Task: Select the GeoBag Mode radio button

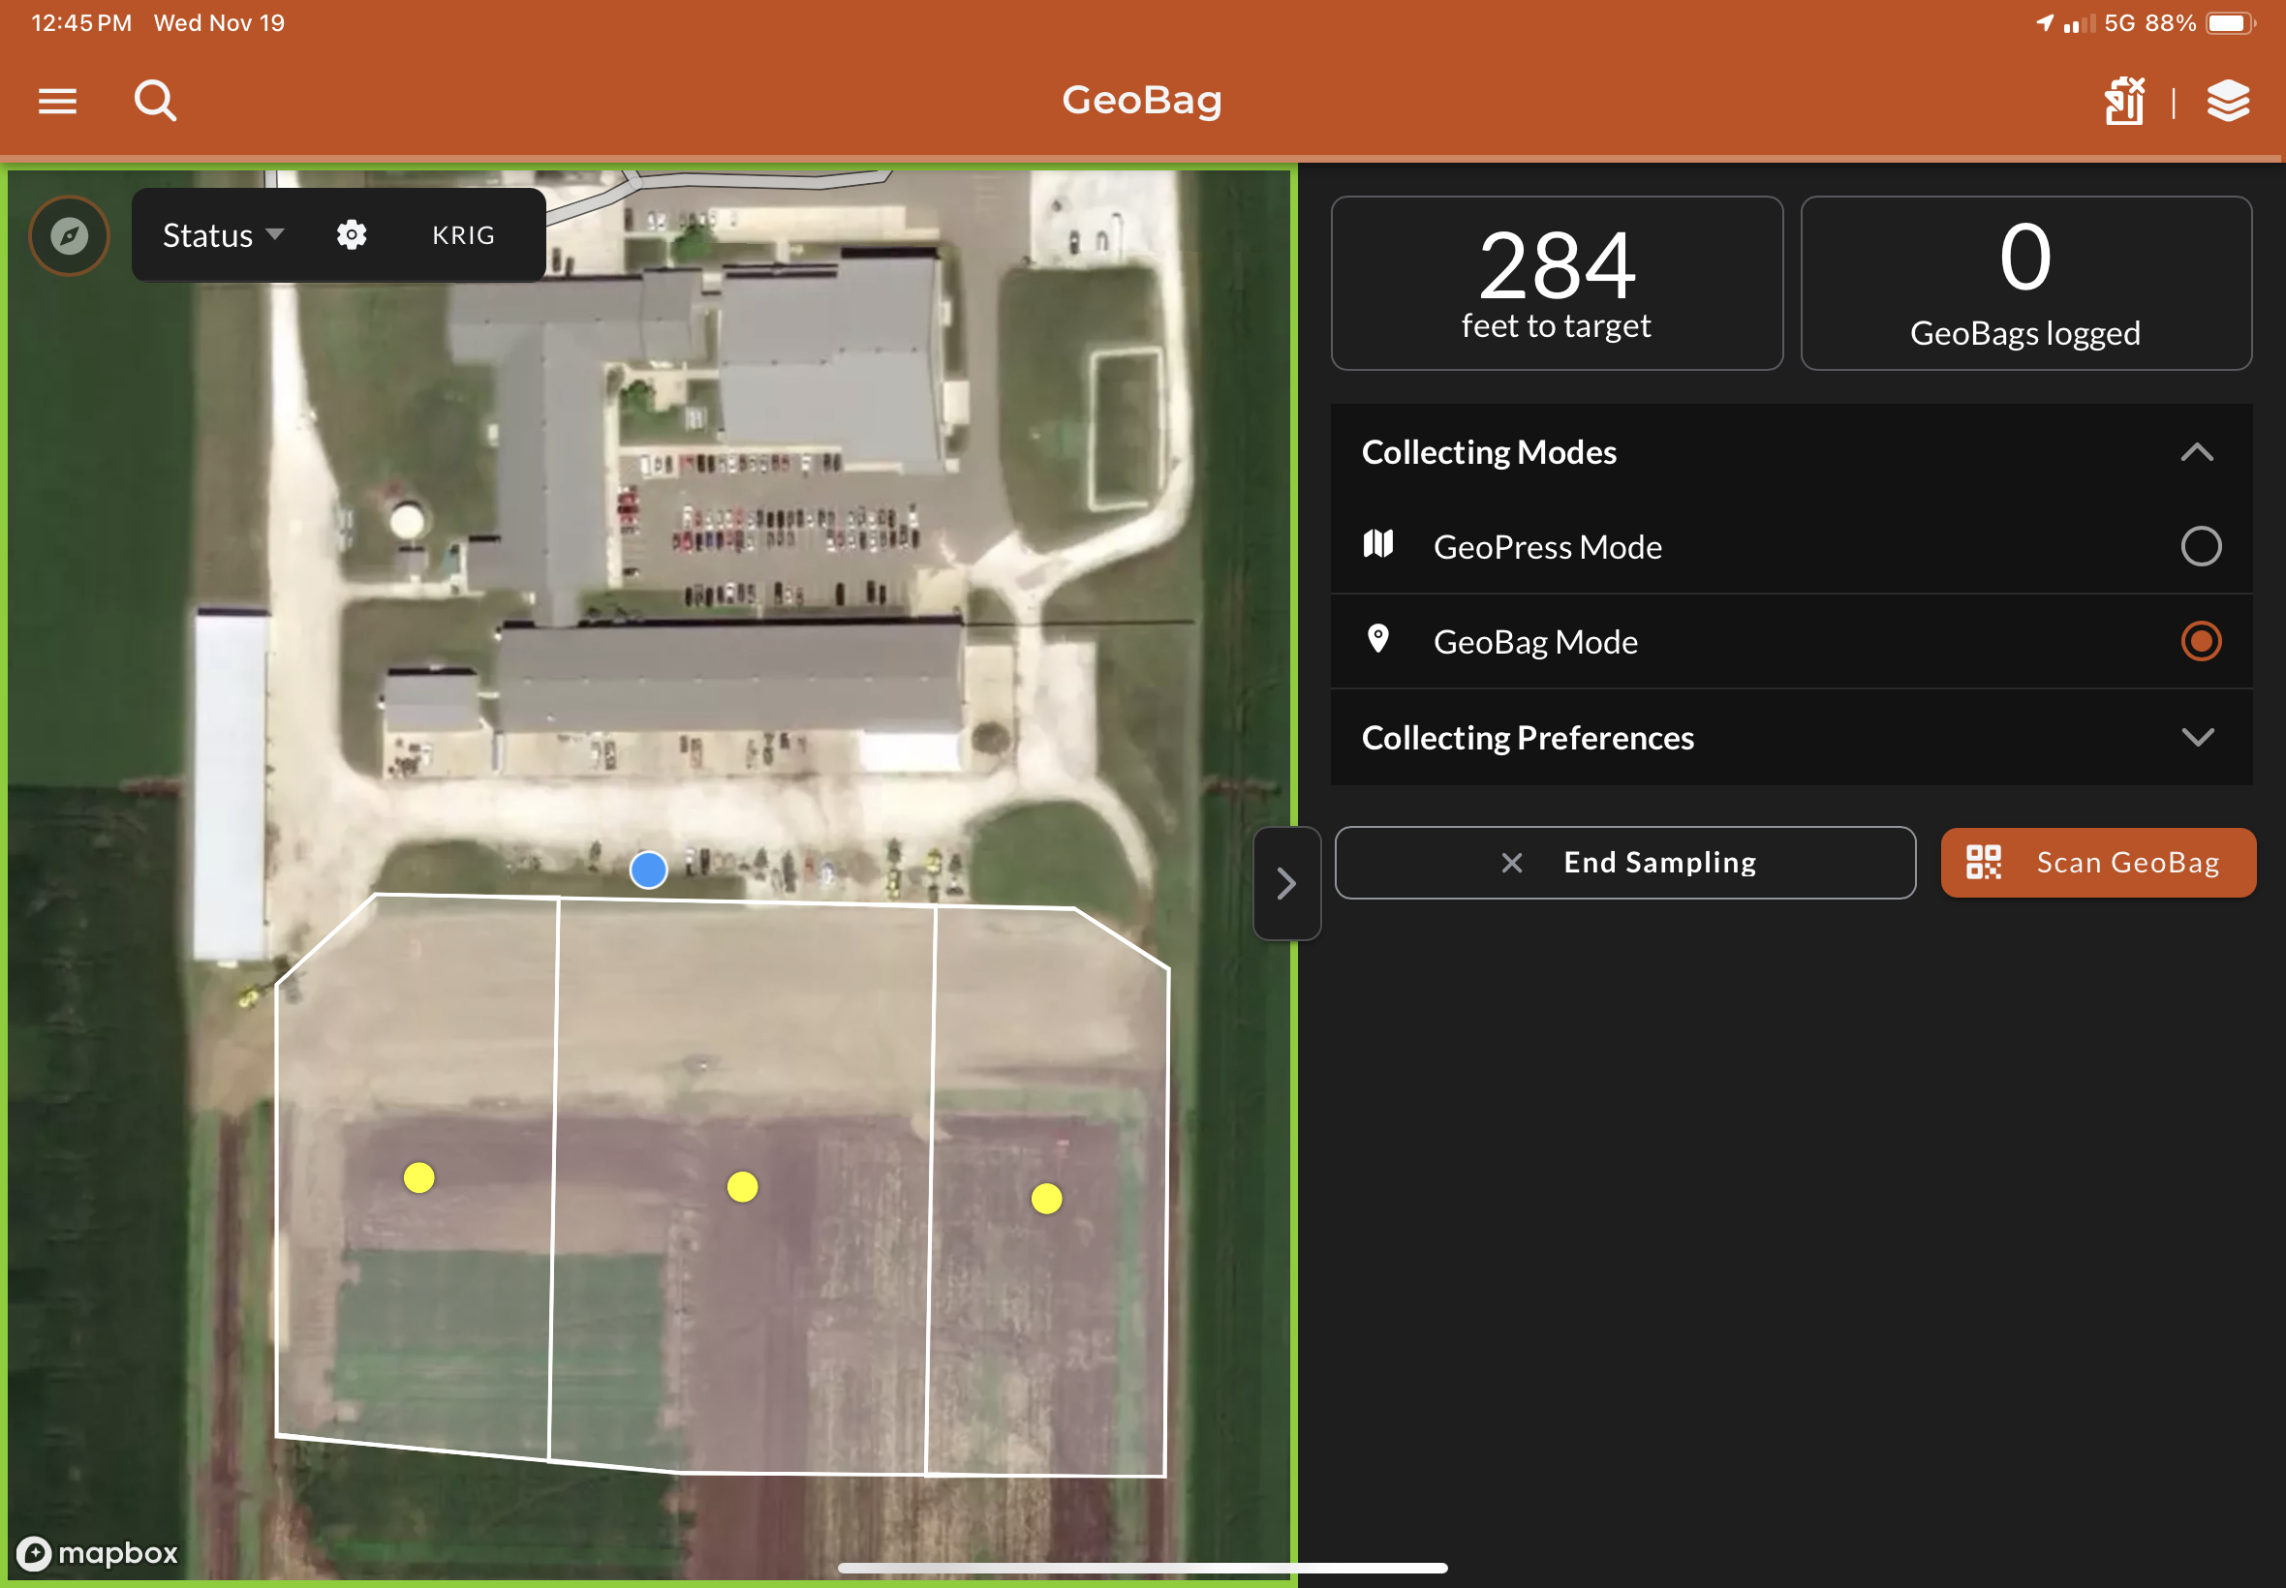Action: point(2200,641)
